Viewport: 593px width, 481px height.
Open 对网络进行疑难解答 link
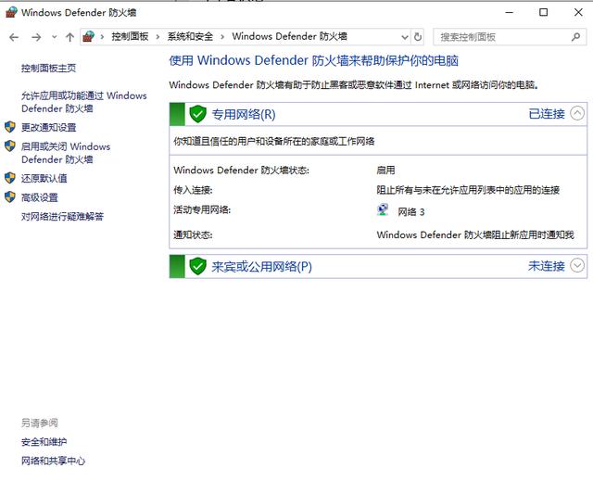[62, 216]
